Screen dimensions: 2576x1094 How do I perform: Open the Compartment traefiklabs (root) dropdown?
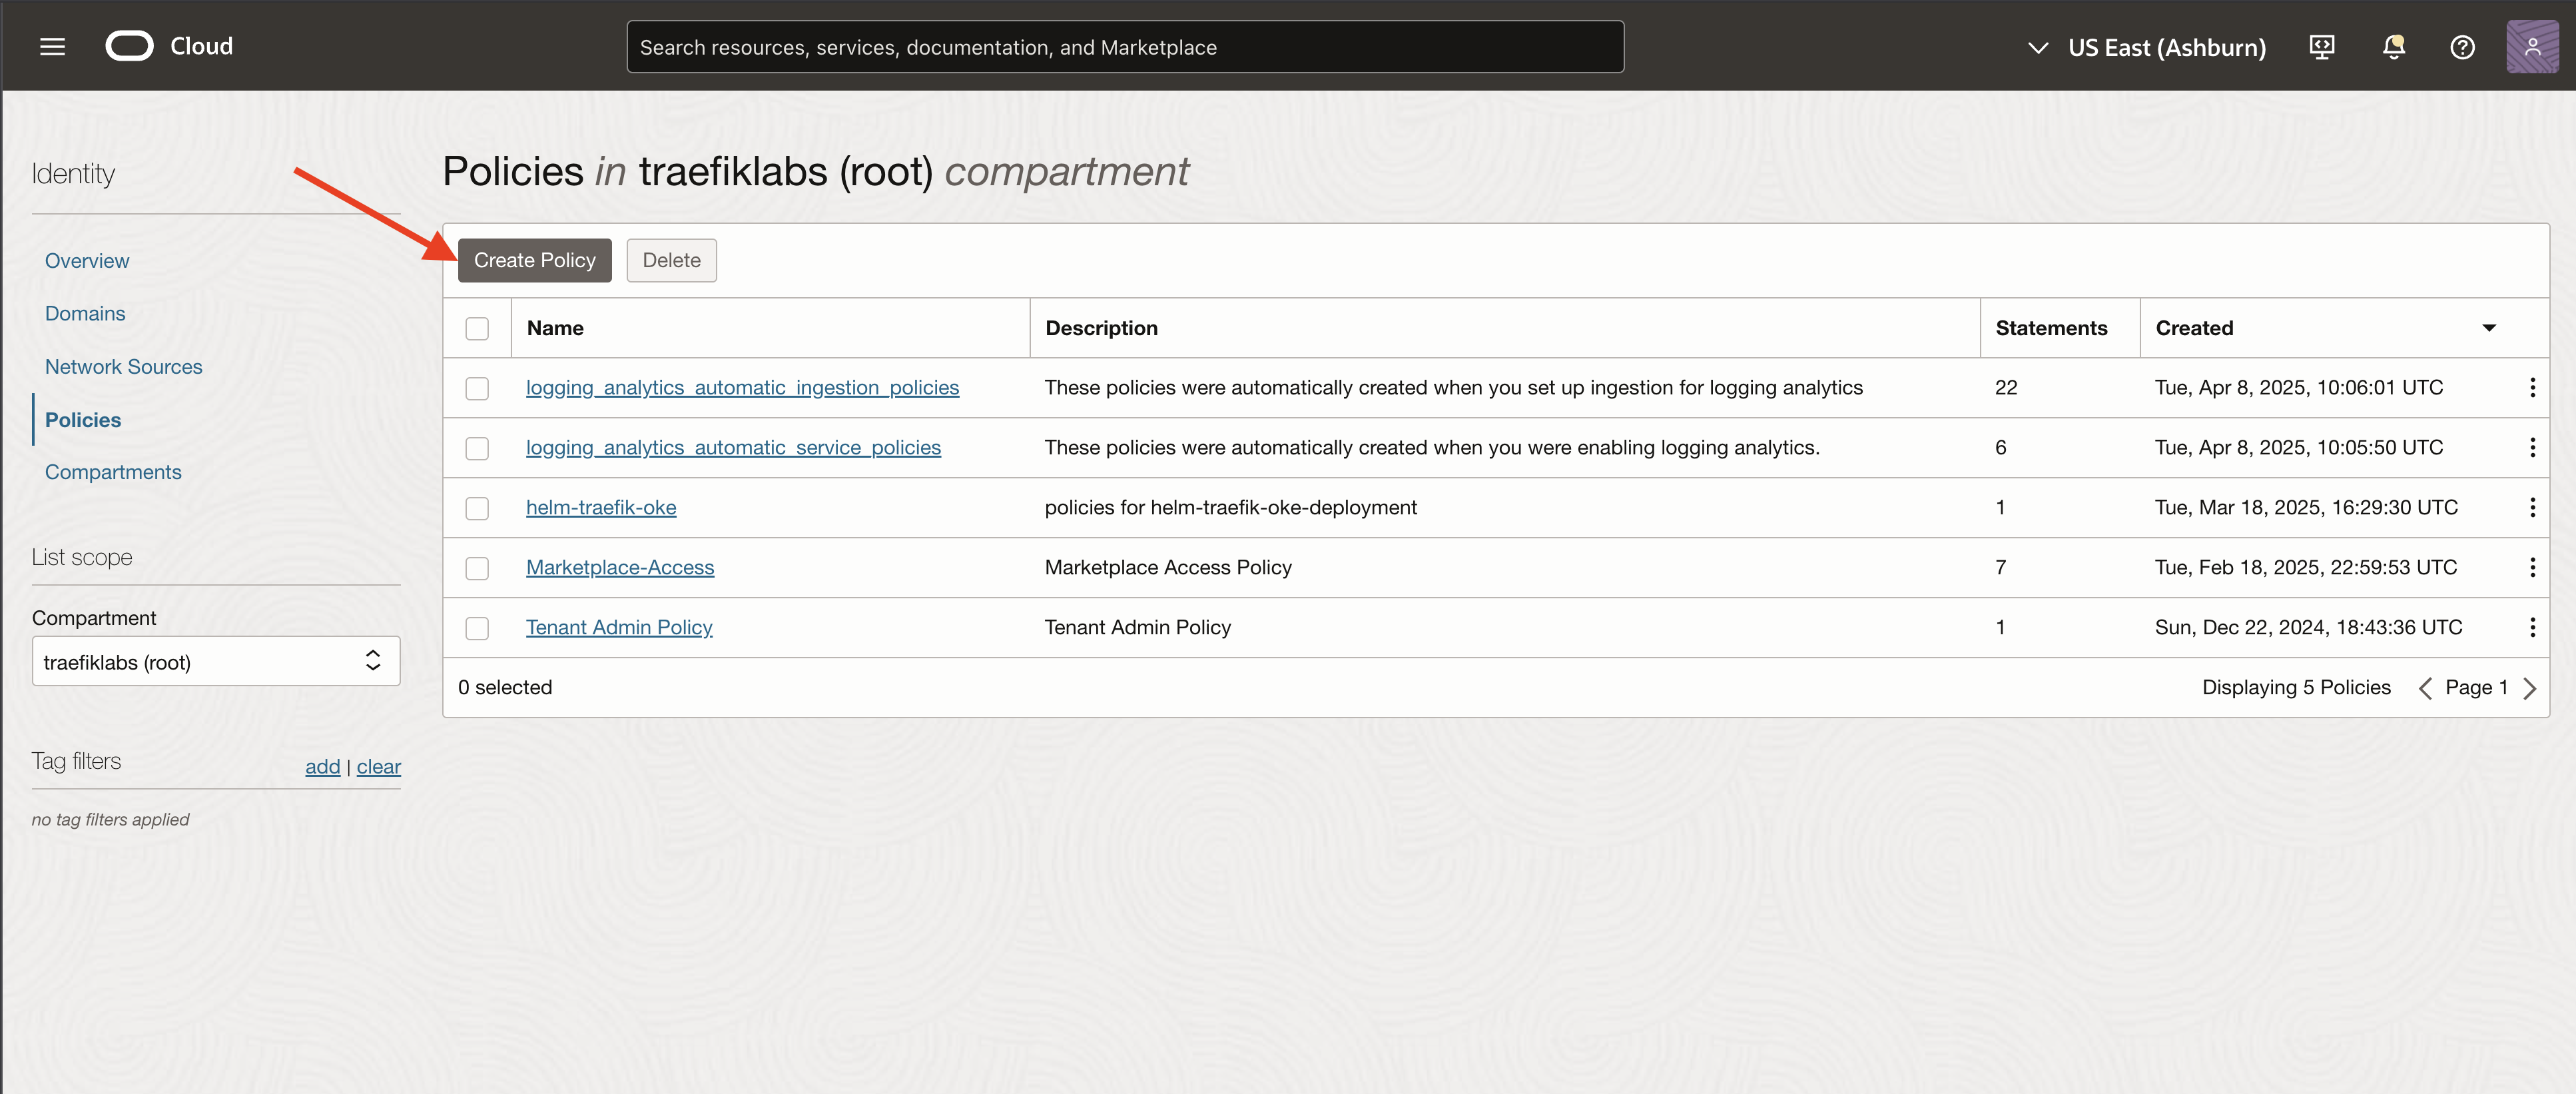click(216, 661)
